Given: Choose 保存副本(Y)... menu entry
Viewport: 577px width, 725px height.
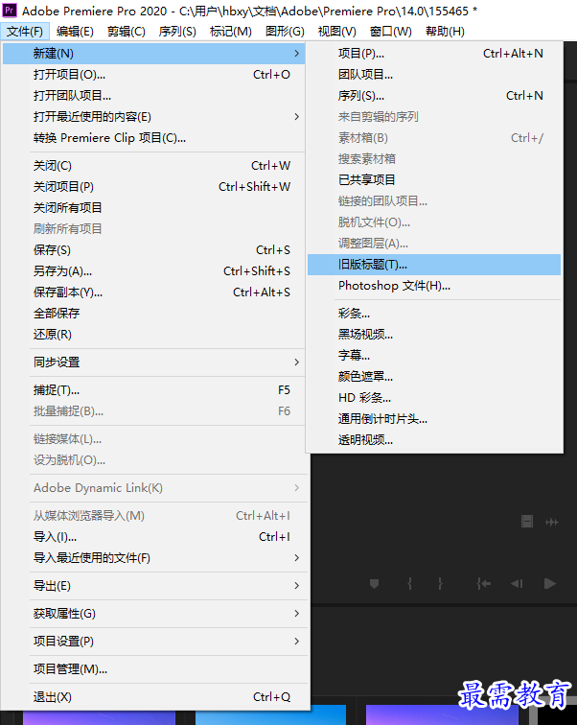Looking at the screenshot, I should click(x=154, y=292).
